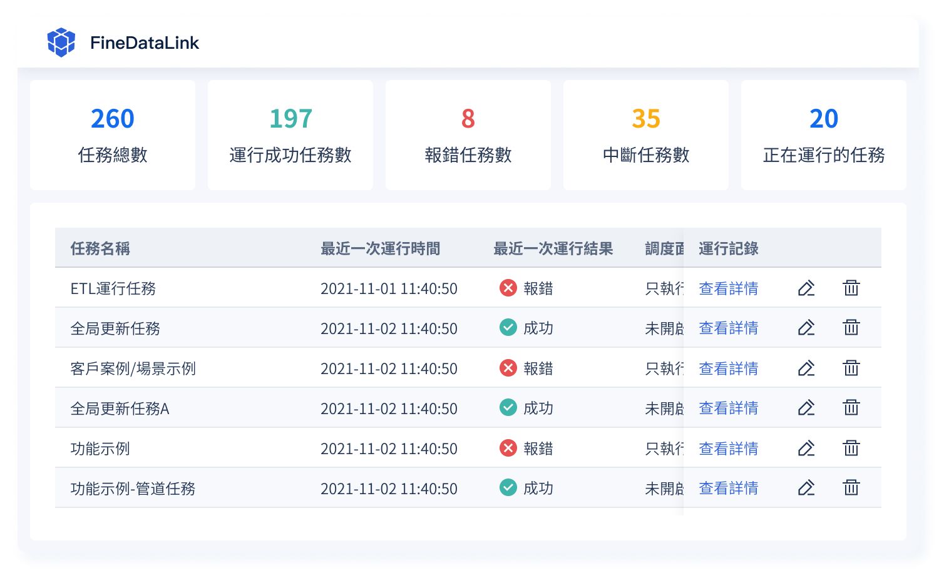
Task: Open 查看詳情 for 客戶案例/場景示例
Action: (x=728, y=368)
